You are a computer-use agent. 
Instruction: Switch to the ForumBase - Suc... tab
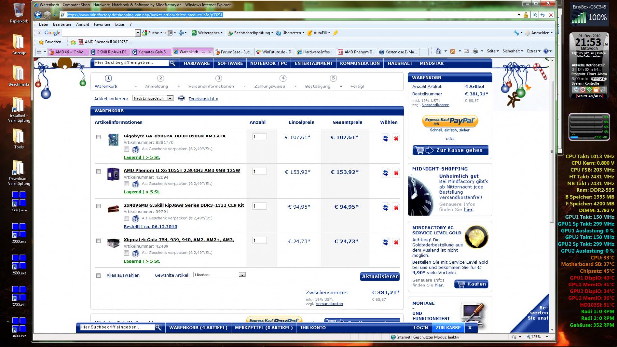pos(234,52)
